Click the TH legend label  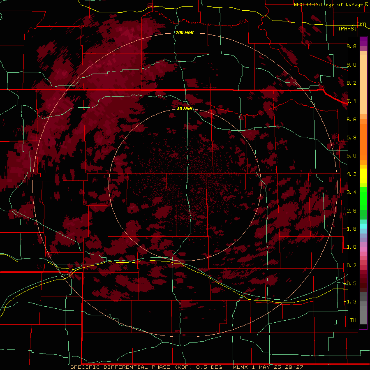click(x=353, y=320)
